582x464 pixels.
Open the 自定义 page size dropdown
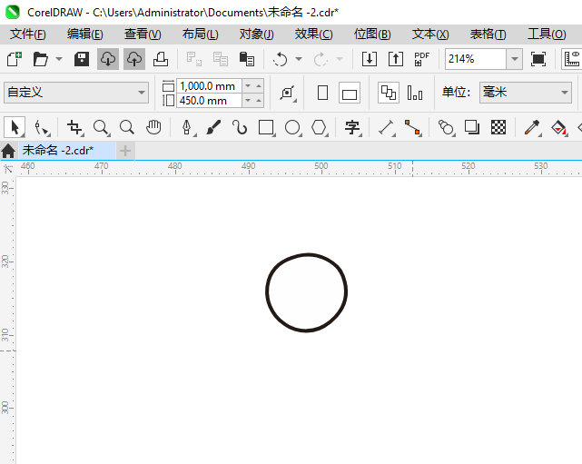point(76,93)
